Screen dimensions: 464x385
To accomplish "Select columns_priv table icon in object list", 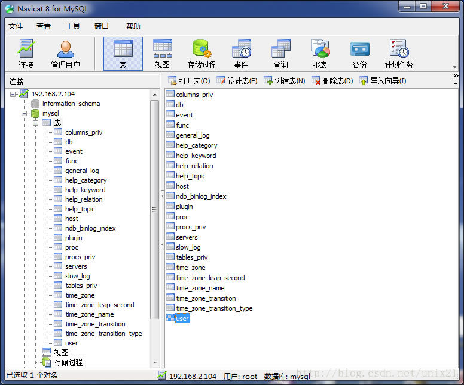I will (x=170, y=94).
